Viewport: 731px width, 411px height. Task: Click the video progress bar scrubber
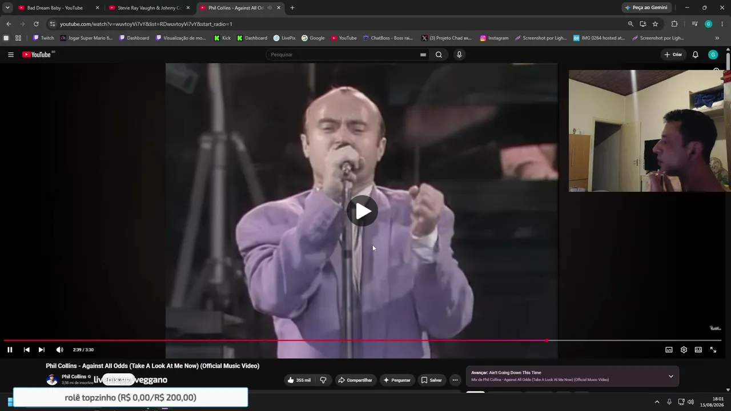547,340
